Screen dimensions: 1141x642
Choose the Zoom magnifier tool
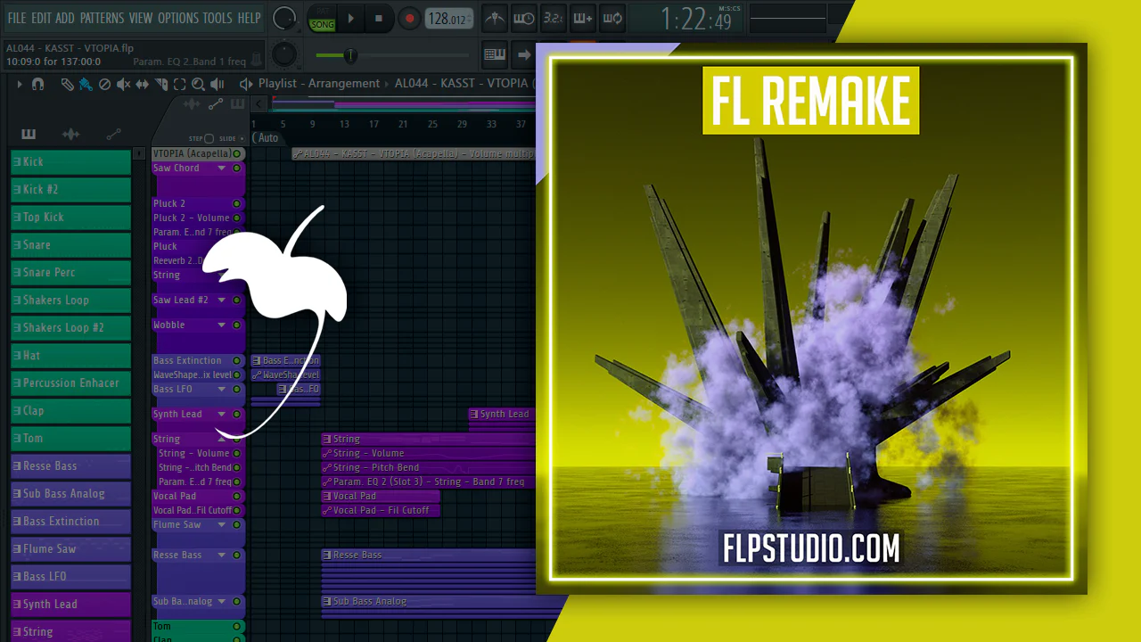(x=198, y=84)
